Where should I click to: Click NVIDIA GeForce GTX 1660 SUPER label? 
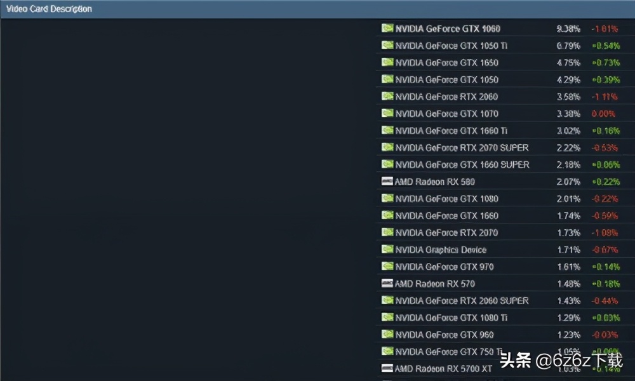click(462, 164)
